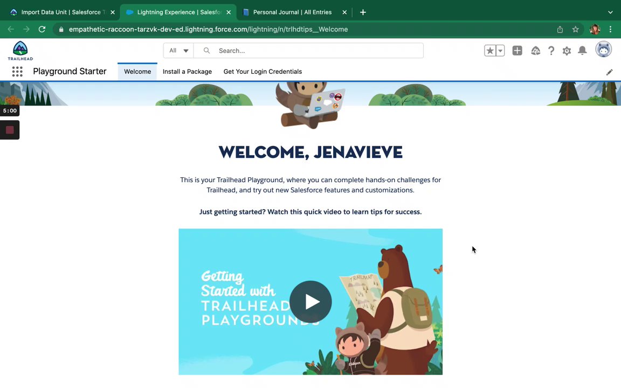The image size is (621, 388).
Task: Edit navigation with the pencil icon
Action: (x=609, y=72)
